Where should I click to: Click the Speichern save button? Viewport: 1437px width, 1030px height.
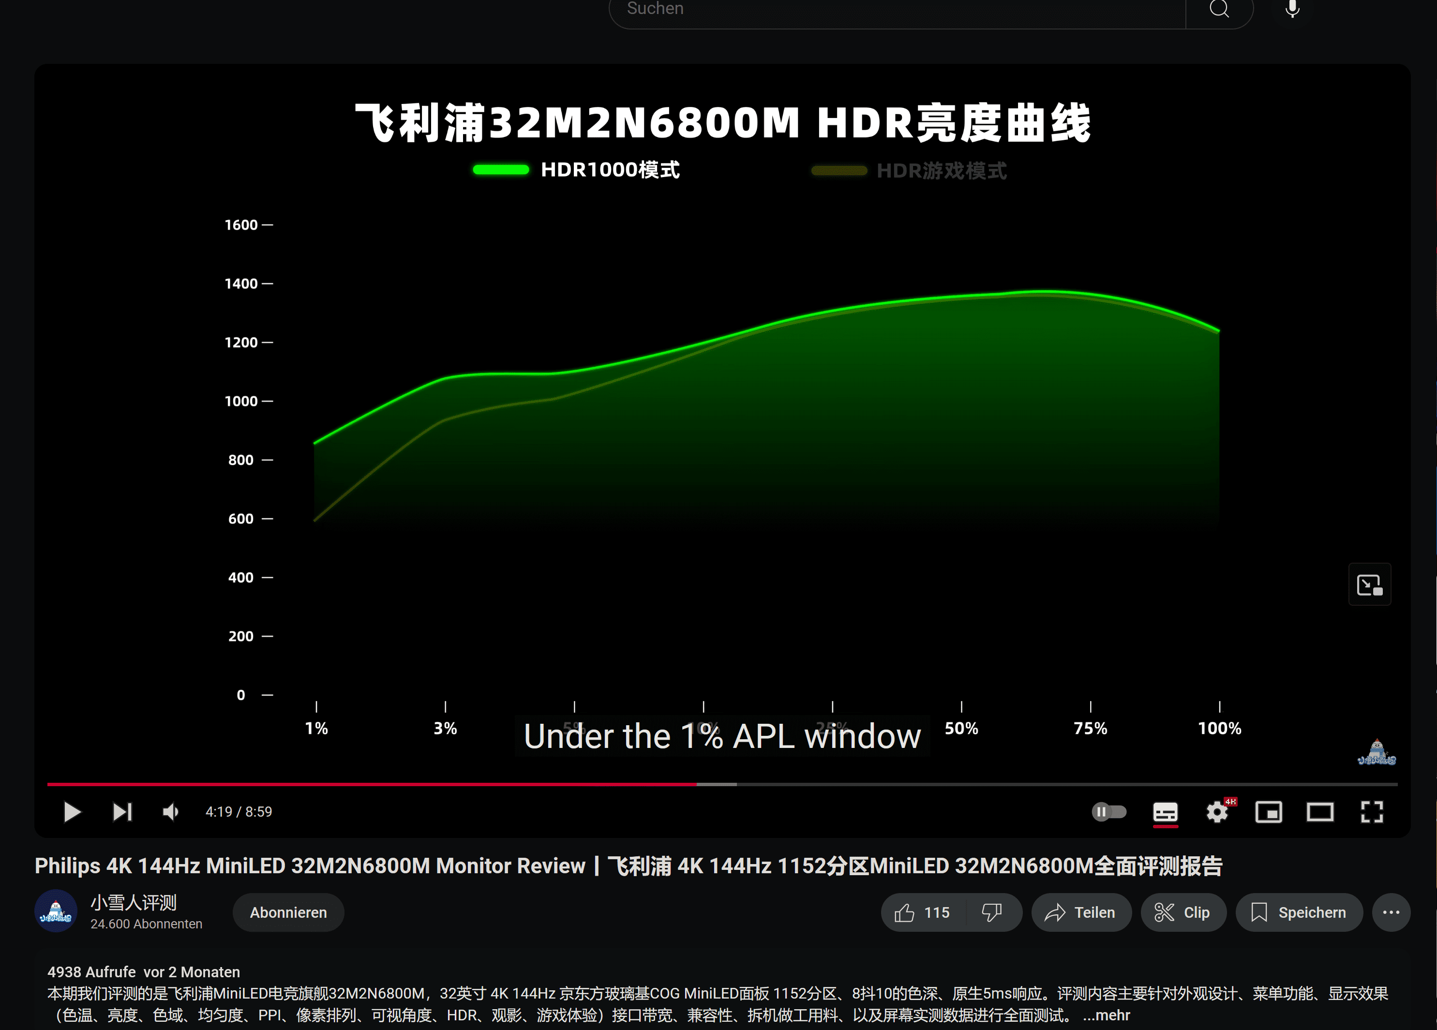coord(1299,912)
